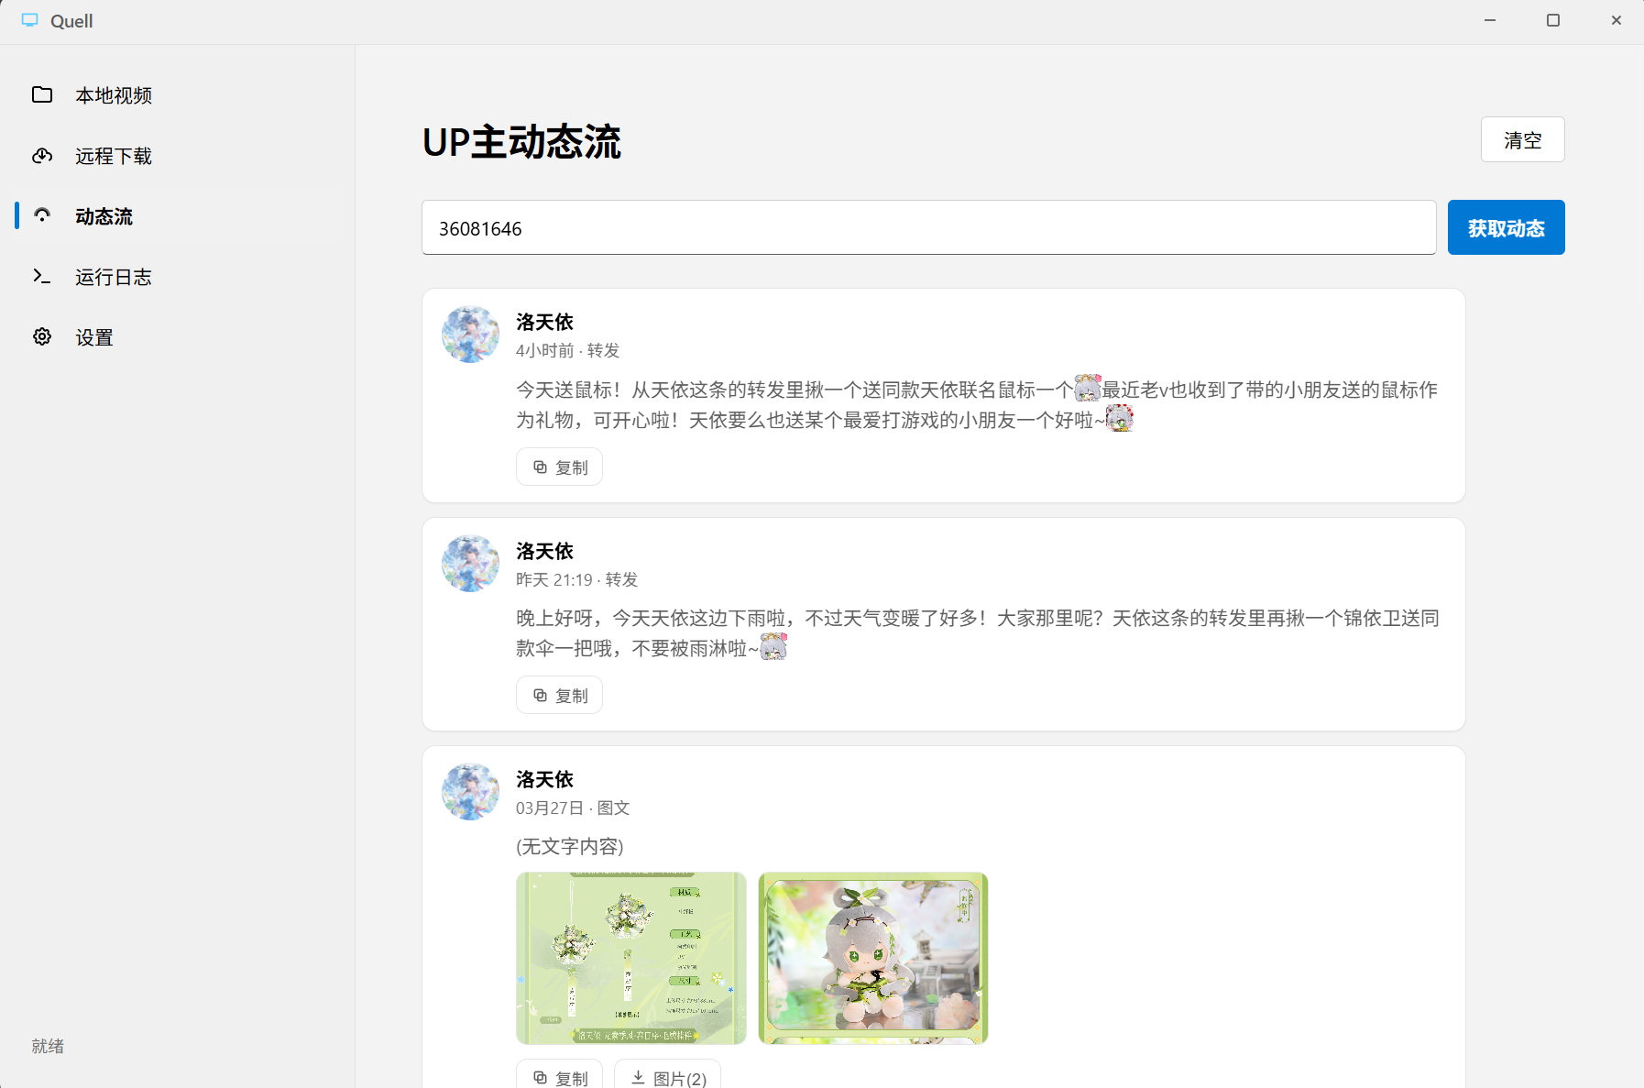Click 洛天依's avatar on the top post

pyautogui.click(x=470, y=335)
